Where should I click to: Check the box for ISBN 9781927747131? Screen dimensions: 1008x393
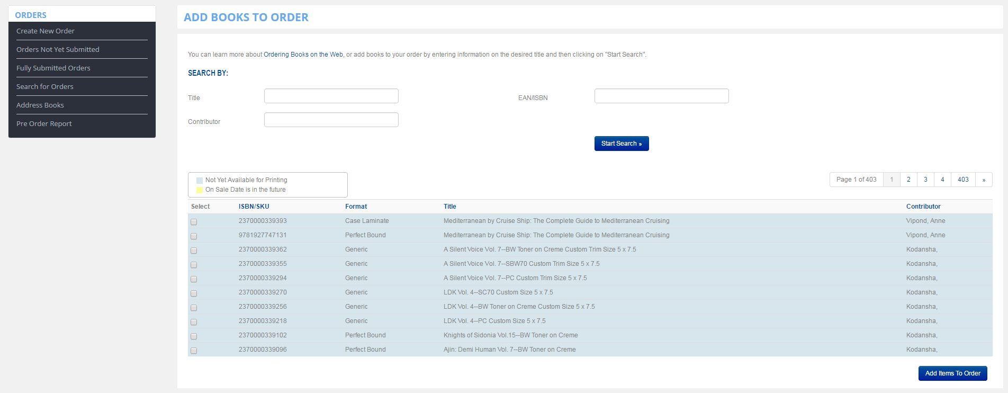(194, 236)
